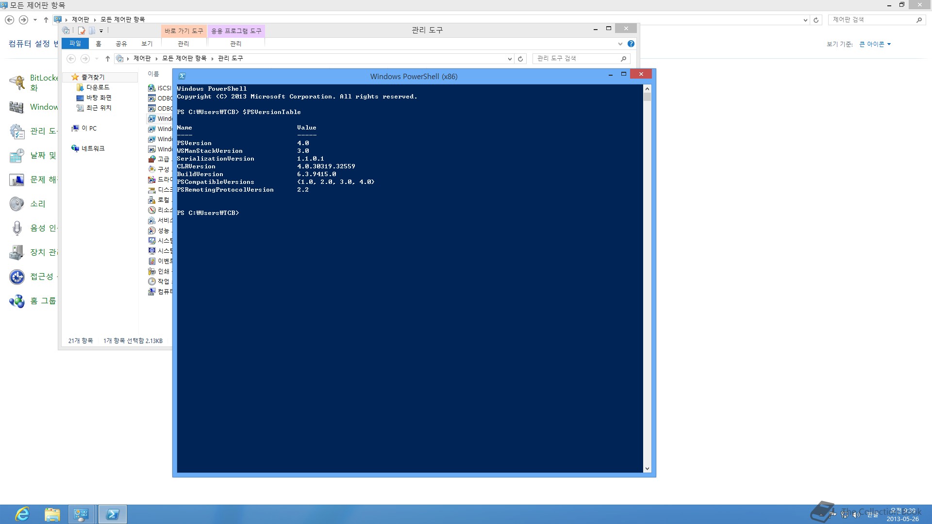Open Internet Explorer from the taskbar
932x524 pixels.
pyautogui.click(x=22, y=514)
